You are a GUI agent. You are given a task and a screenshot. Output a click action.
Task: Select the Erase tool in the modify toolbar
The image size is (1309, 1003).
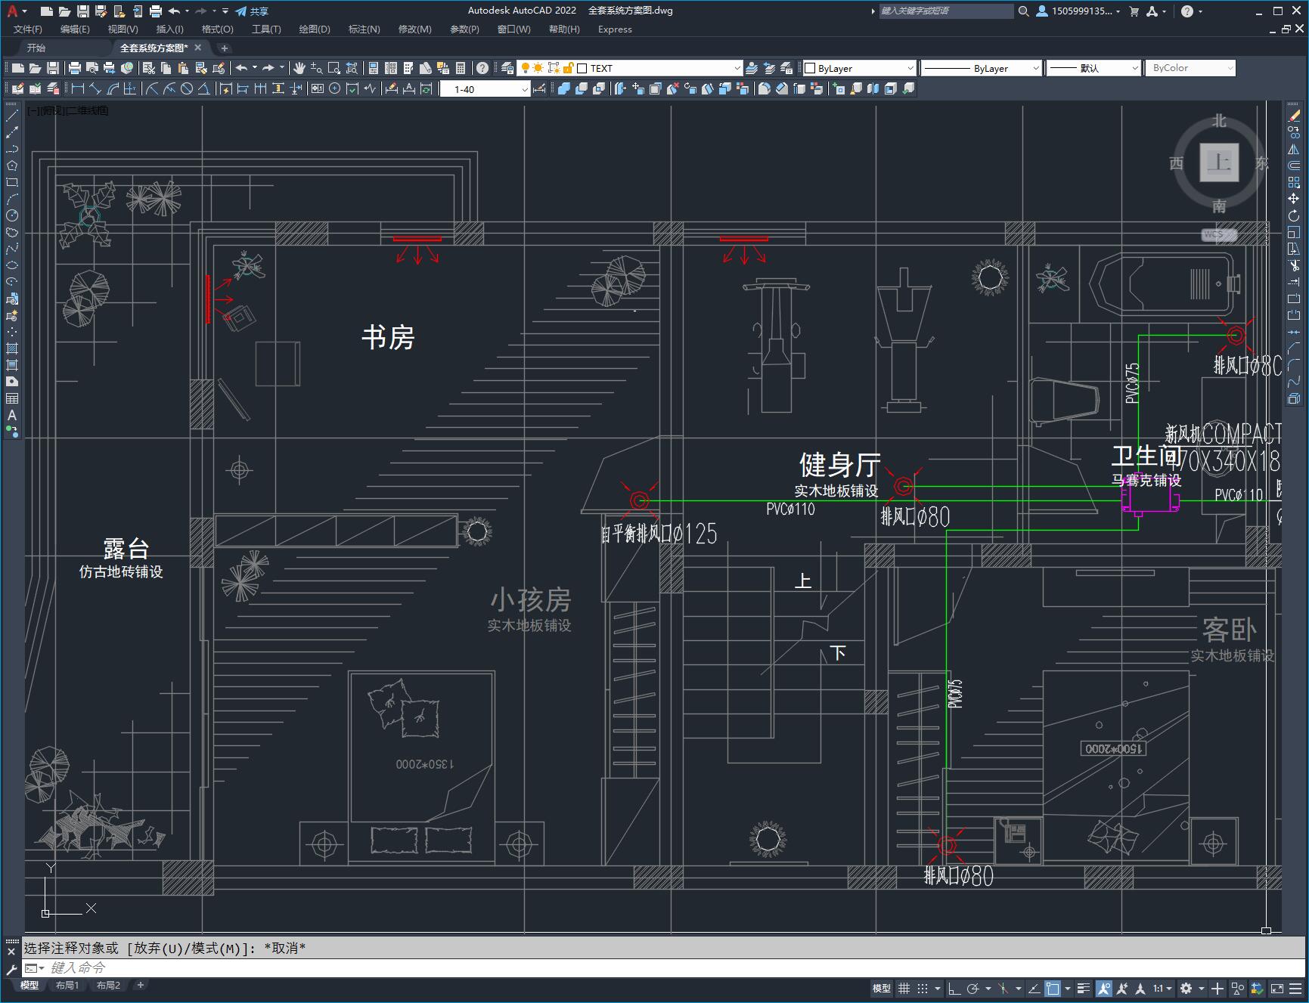(x=1294, y=116)
